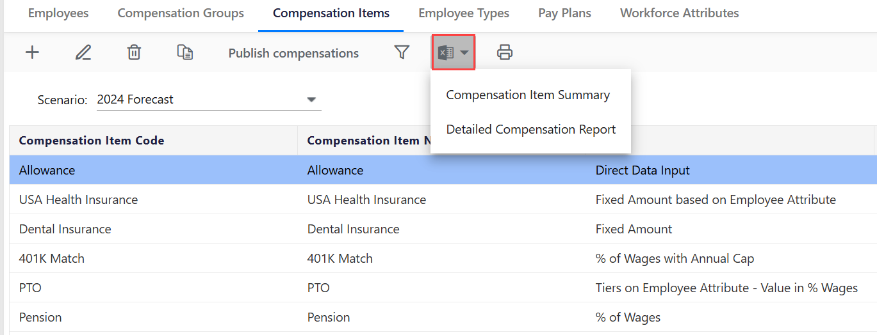The width and height of the screenshot is (877, 335).
Task: Click the plus icon to add item
Action: (x=32, y=52)
